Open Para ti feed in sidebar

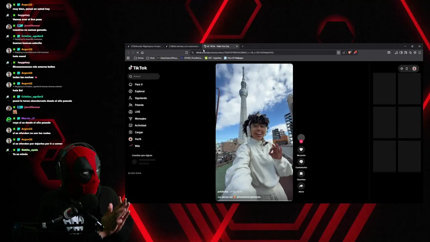136,84
